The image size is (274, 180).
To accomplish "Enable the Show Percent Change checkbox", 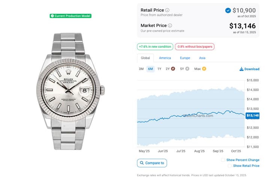I will click(223, 160).
